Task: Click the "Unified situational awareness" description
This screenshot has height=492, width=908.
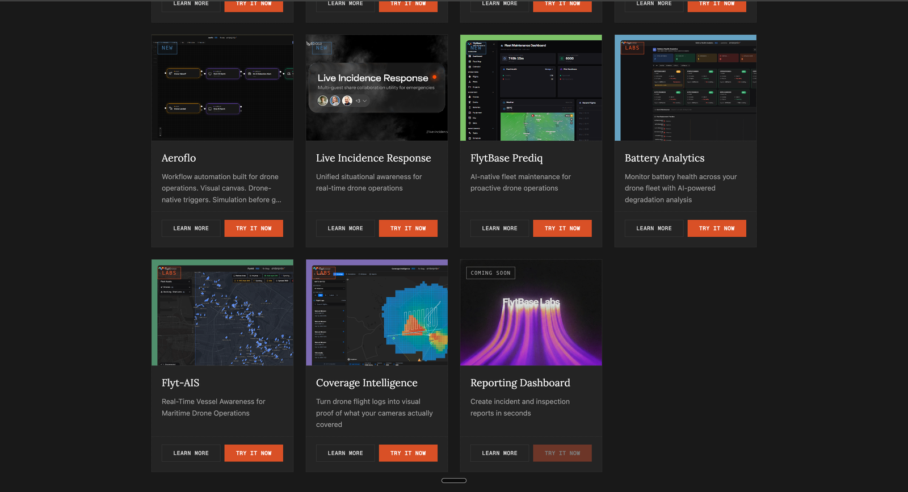Action: (x=369, y=183)
